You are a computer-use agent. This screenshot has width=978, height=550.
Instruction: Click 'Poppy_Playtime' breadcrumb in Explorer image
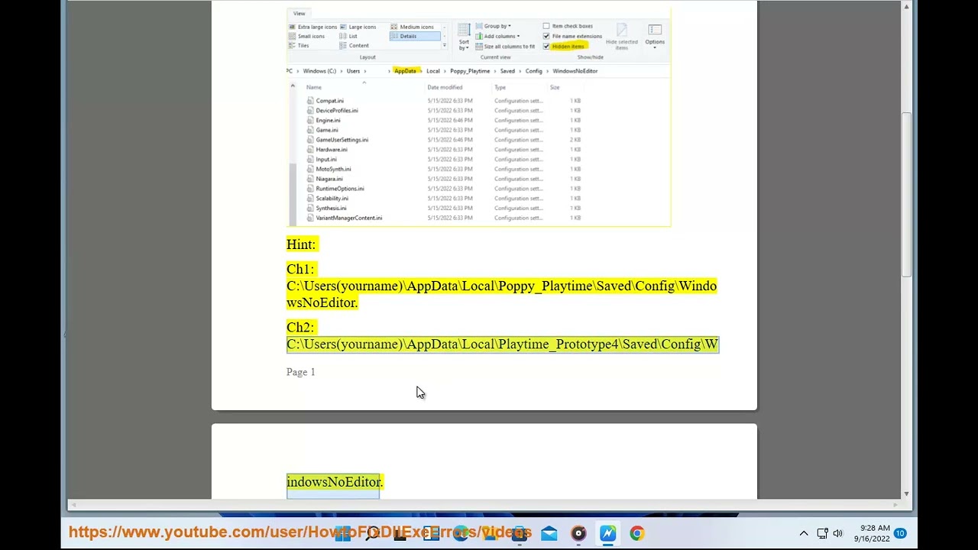pyautogui.click(x=470, y=71)
